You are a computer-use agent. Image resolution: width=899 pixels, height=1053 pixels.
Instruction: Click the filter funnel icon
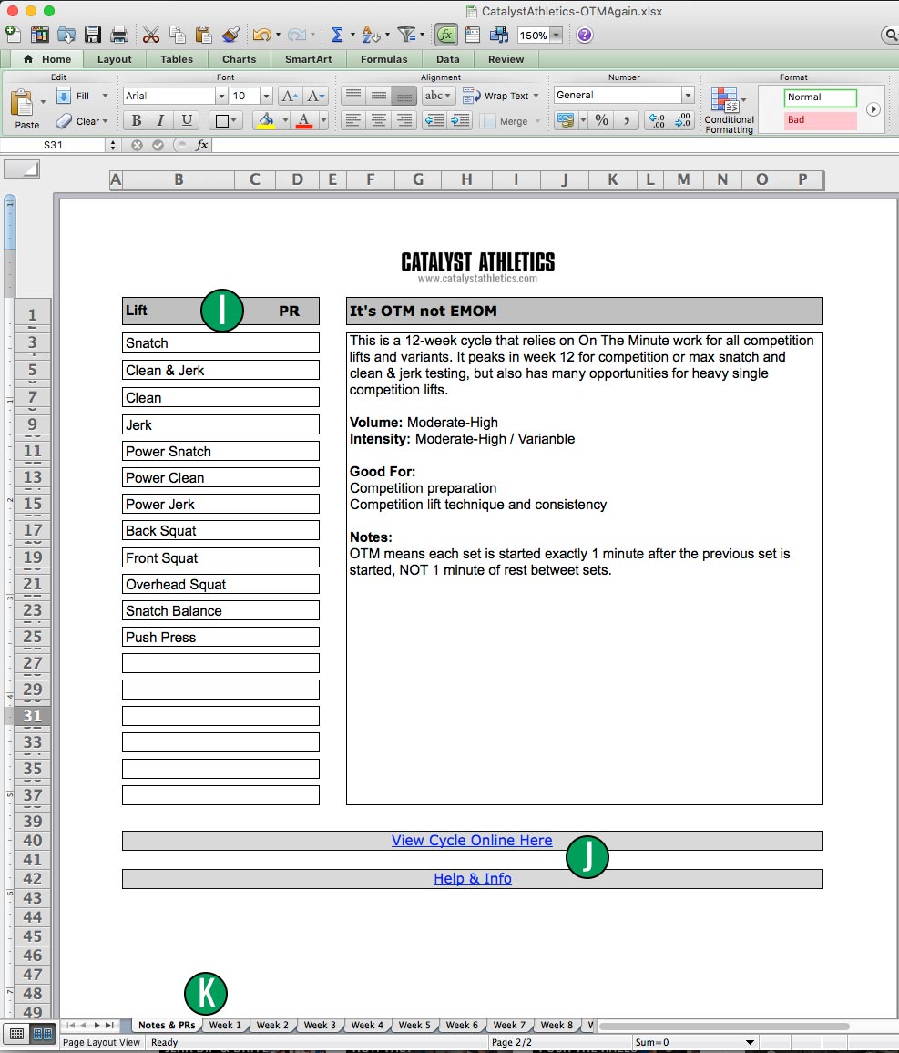click(x=406, y=35)
